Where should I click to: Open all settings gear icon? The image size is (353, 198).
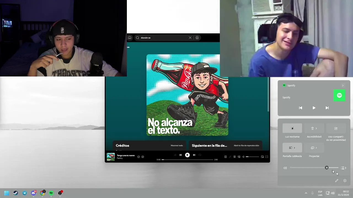coord(345,181)
